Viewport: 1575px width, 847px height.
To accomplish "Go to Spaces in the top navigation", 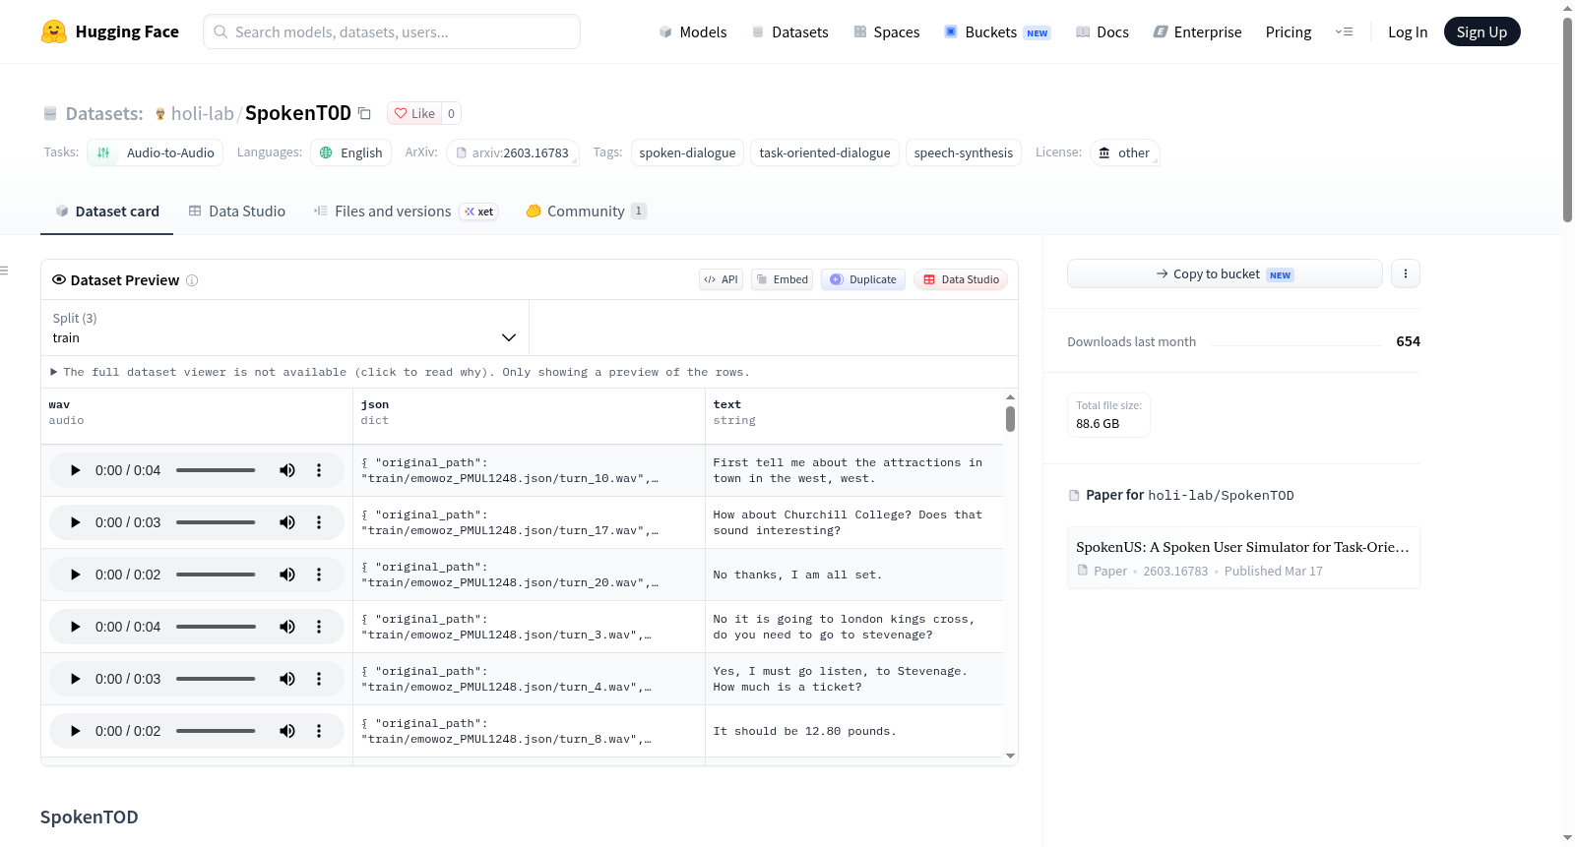I will (x=887, y=31).
